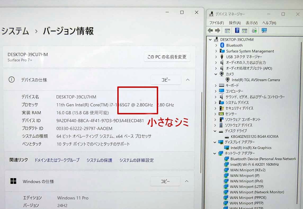
Task: Expand the Bluetooth category
Action: (216, 45)
